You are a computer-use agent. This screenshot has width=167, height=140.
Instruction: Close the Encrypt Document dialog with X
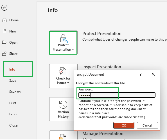click(x=153, y=74)
